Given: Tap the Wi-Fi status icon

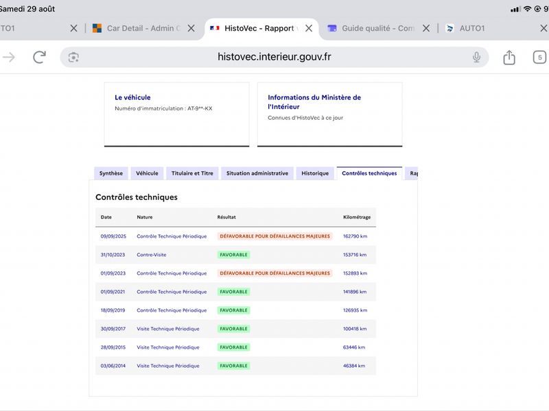Looking at the screenshot, I should (527, 9).
